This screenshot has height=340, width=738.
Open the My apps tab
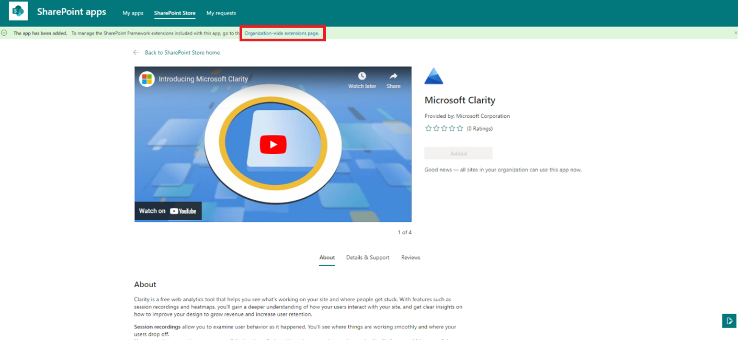pyautogui.click(x=133, y=13)
